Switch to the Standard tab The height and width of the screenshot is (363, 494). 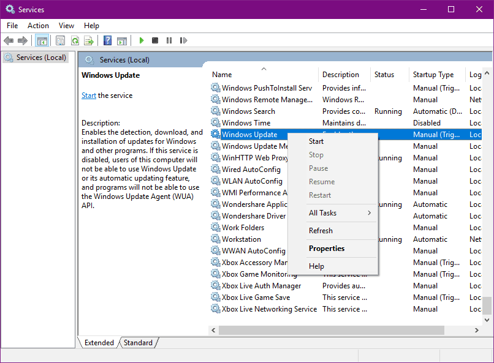[x=138, y=343]
